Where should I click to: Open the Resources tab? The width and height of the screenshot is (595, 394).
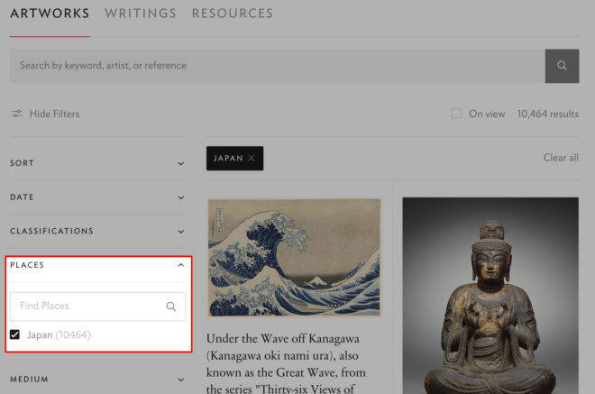click(x=233, y=14)
